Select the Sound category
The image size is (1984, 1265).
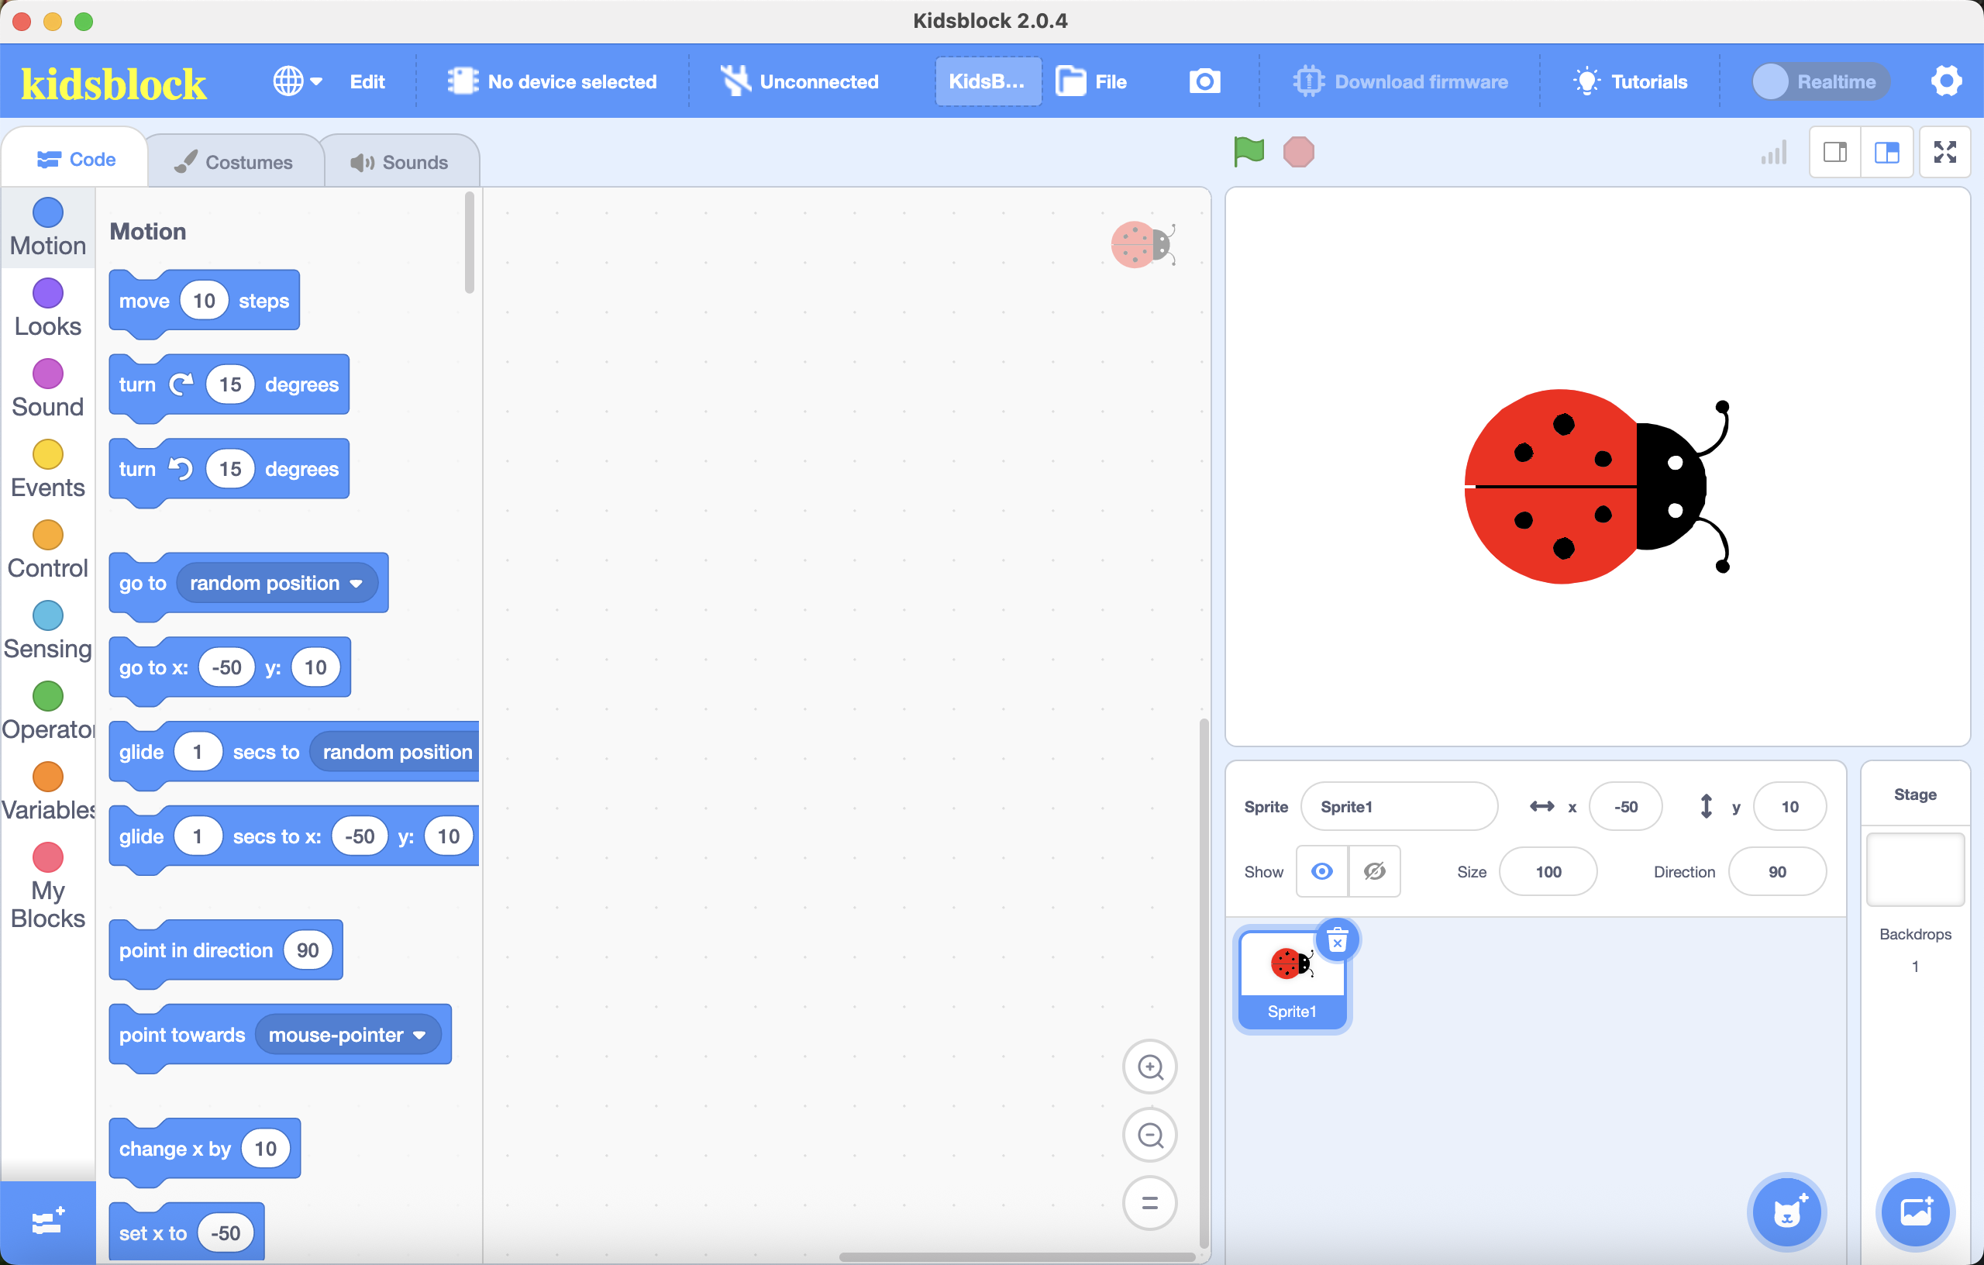click(x=48, y=389)
